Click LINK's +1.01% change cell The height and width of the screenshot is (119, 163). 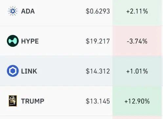(x=137, y=71)
